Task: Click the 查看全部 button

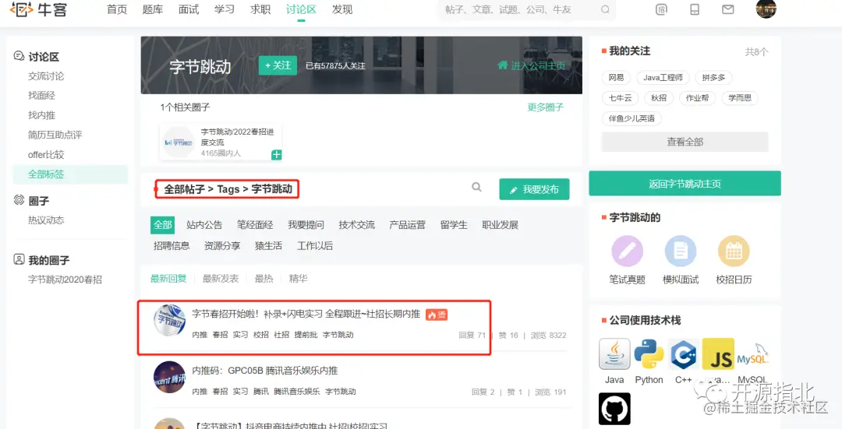Action: click(685, 142)
